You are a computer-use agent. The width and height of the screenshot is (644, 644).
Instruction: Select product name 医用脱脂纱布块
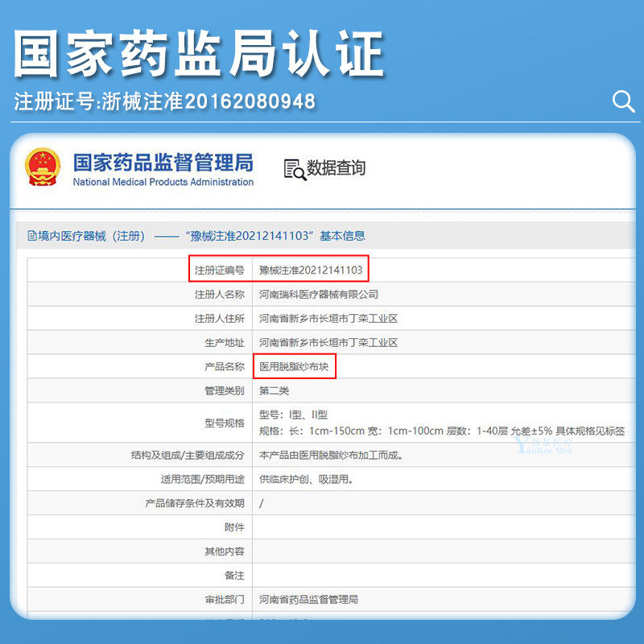(294, 366)
